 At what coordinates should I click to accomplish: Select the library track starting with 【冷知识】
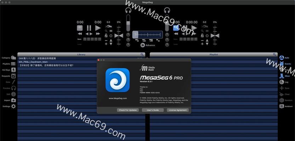click(81, 65)
